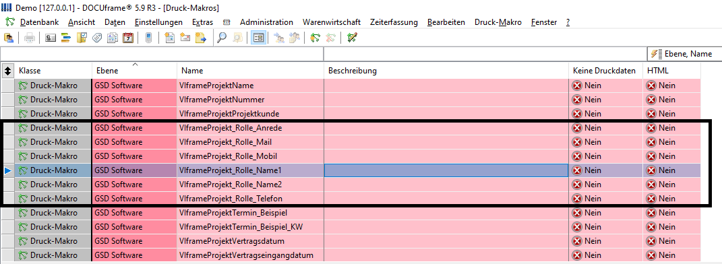Viewport: 722px width, 264px height.
Task: Open the Ansicht menu
Action: (x=82, y=22)
